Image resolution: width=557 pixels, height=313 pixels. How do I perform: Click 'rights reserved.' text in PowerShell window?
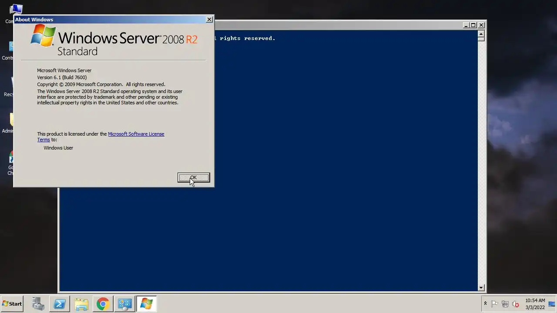247,38
